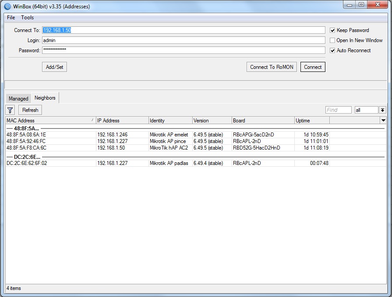The width and height of the screenshot is (392, 297).
Task: Open the 'all' filter dropdown arrow
Action: click(382, 110)
